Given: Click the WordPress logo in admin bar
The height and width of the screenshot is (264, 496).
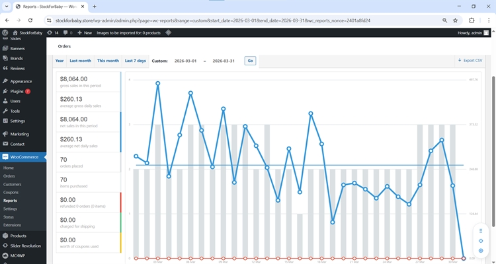Looking at the screenshot, I should coord(5,32).
